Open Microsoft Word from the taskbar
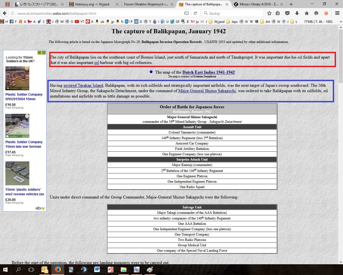343x275 pixels. (x=97, y=269)
